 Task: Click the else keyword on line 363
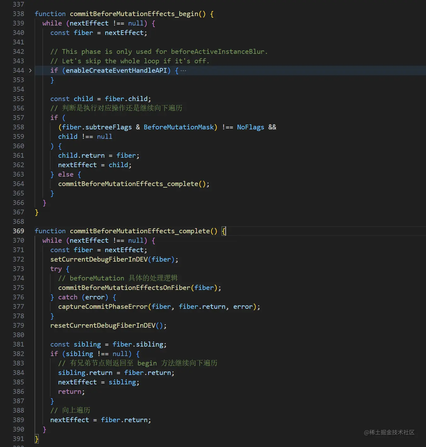66,174
